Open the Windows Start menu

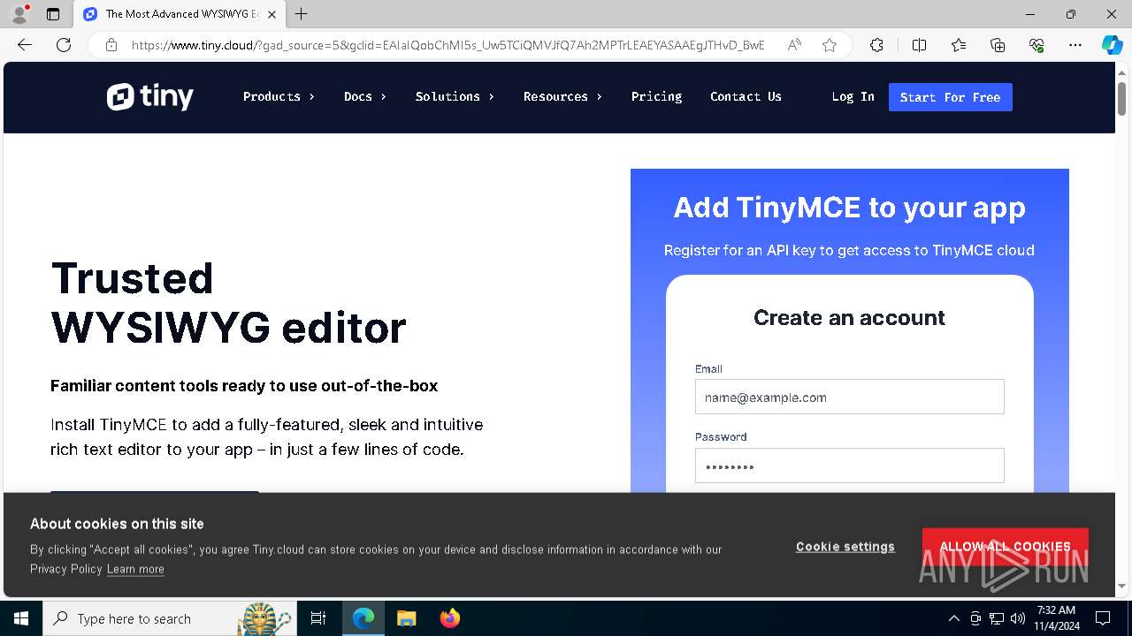coord(21,618)
